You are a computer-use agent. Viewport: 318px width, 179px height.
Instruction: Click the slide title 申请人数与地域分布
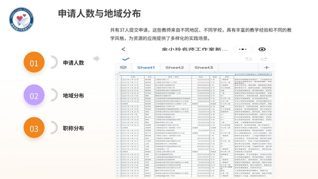coord(99,14)
